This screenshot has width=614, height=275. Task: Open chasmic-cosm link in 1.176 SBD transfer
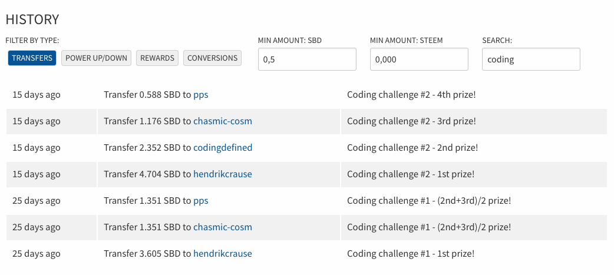pyautogui.click(x=223, y=121)
